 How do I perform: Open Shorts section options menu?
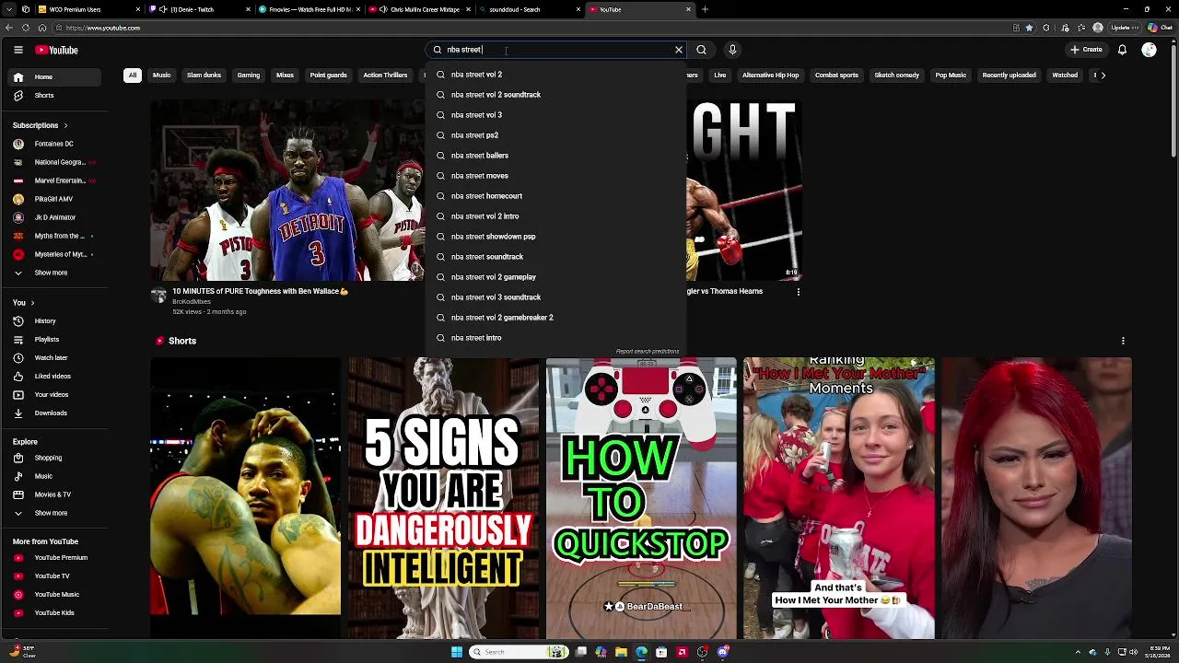click(1123, 341)
